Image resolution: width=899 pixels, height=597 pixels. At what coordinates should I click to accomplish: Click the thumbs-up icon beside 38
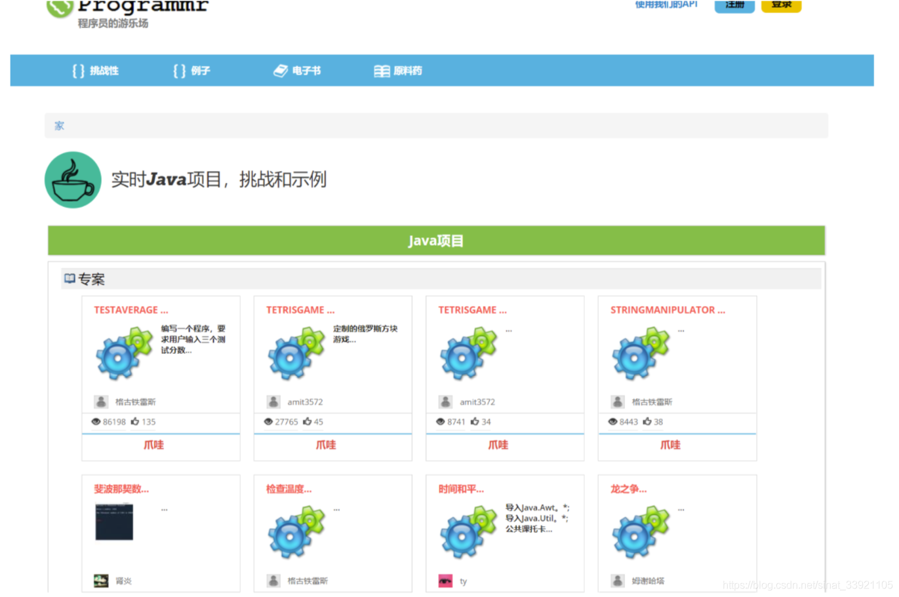click(647, 421)
